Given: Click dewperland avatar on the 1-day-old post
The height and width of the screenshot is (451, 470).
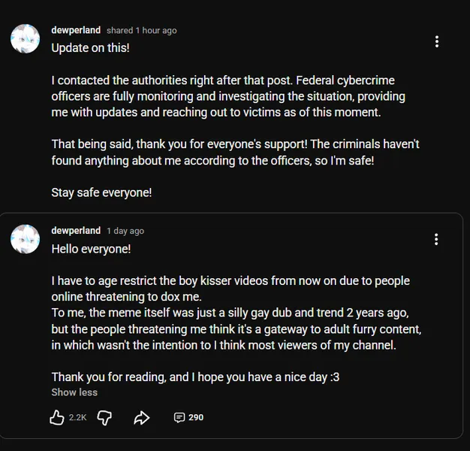Looking at the screenshot, I should click(25, 238).
